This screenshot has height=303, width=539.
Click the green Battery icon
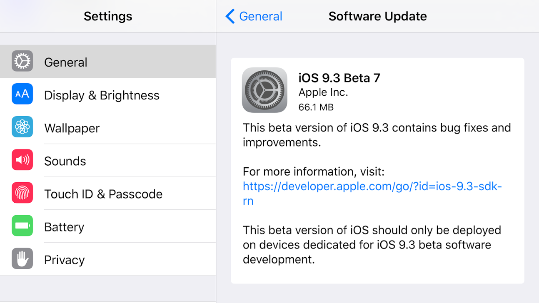pos(22,226)
